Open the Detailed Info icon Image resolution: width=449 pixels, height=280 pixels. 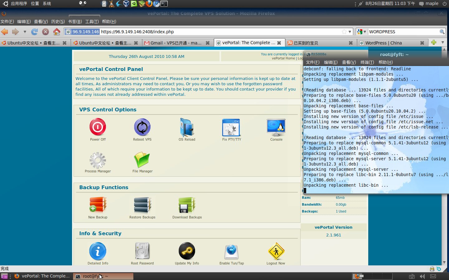[x=98, y=251]
